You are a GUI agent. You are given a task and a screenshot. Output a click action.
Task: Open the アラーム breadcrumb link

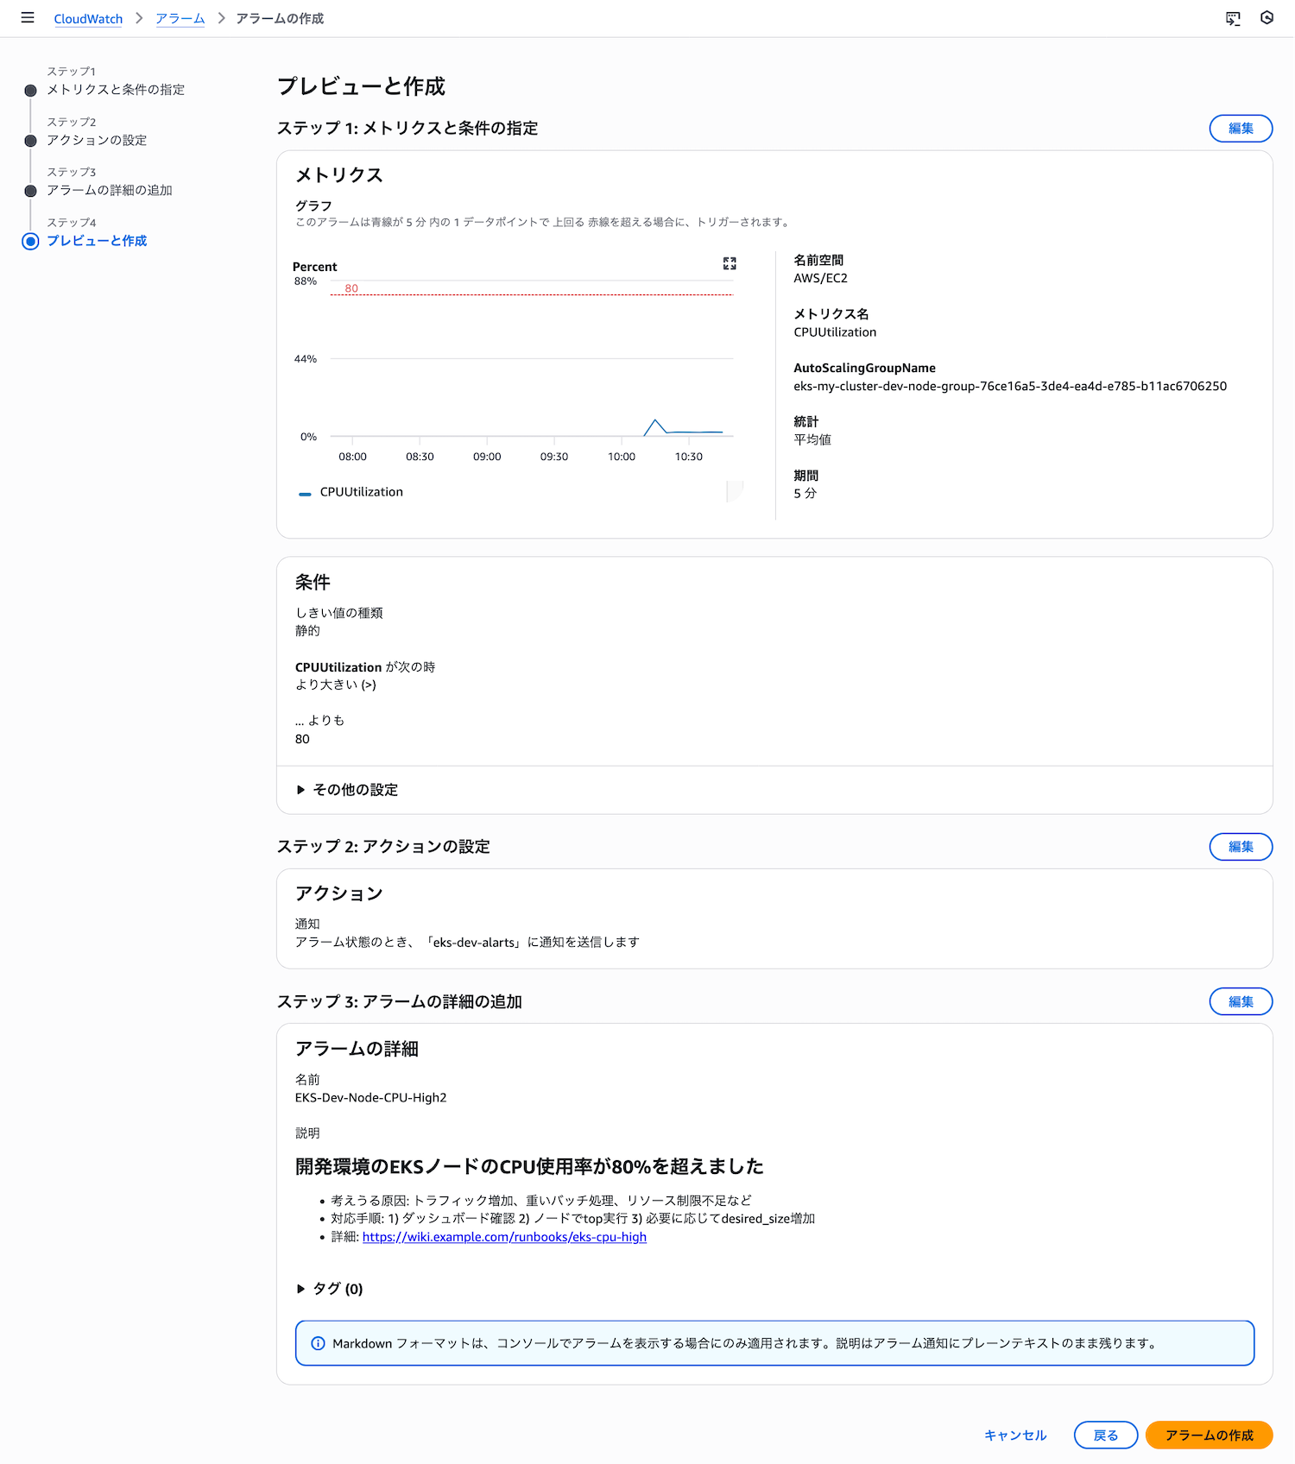pos(180,18)
